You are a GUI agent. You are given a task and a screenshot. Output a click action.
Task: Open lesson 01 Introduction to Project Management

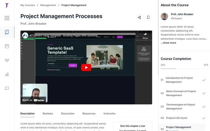tap(179, 80)
